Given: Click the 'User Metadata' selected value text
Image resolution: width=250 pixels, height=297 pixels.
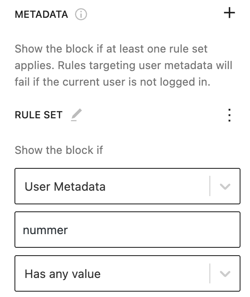Looking at the screenshot, I should (65, 187).
